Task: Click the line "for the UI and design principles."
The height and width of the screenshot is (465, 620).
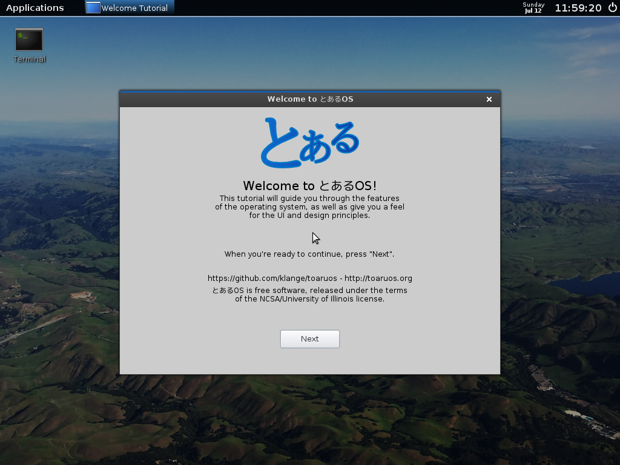Action: click(x=309, y=215)
